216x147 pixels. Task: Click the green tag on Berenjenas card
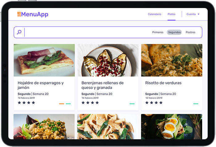[132, 104]
